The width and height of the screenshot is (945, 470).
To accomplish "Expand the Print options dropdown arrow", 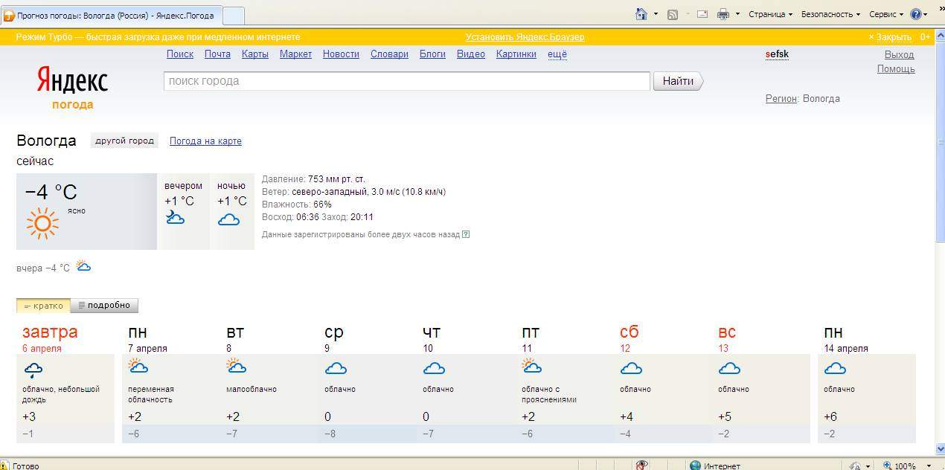I will click(x=737, y=13).
